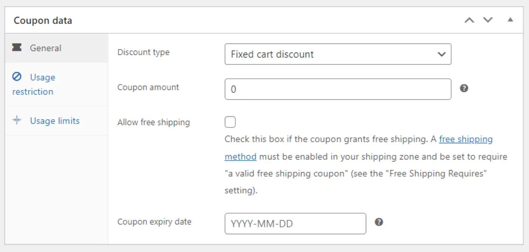This screenshot has width=529, height=252.
Task: Move the Coupon data panel up
Action: click(469, 20)
